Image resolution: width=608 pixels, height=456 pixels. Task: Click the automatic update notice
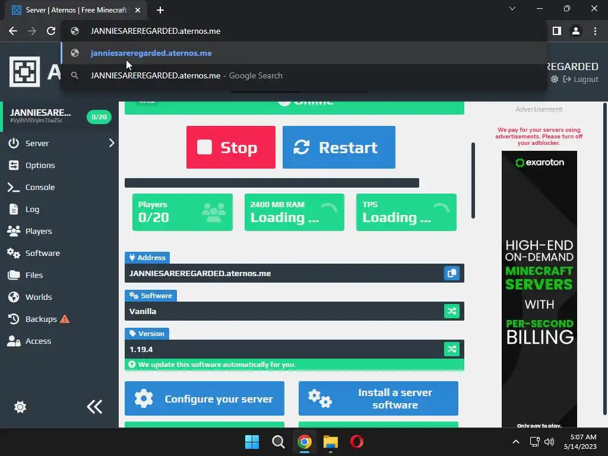tap(294, 365)
